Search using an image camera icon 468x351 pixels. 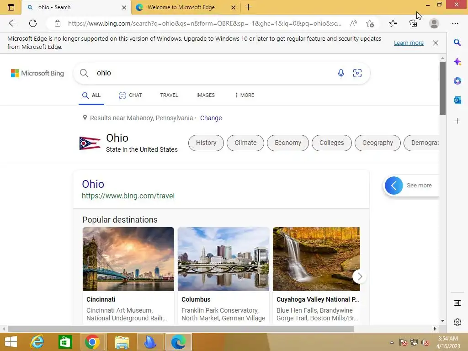click(357, 73)
